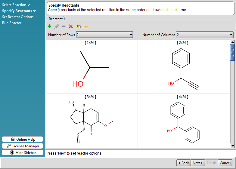The image size is (236, 169).
Task: Cancel the reactor wizard
Action: coord(225,163)
